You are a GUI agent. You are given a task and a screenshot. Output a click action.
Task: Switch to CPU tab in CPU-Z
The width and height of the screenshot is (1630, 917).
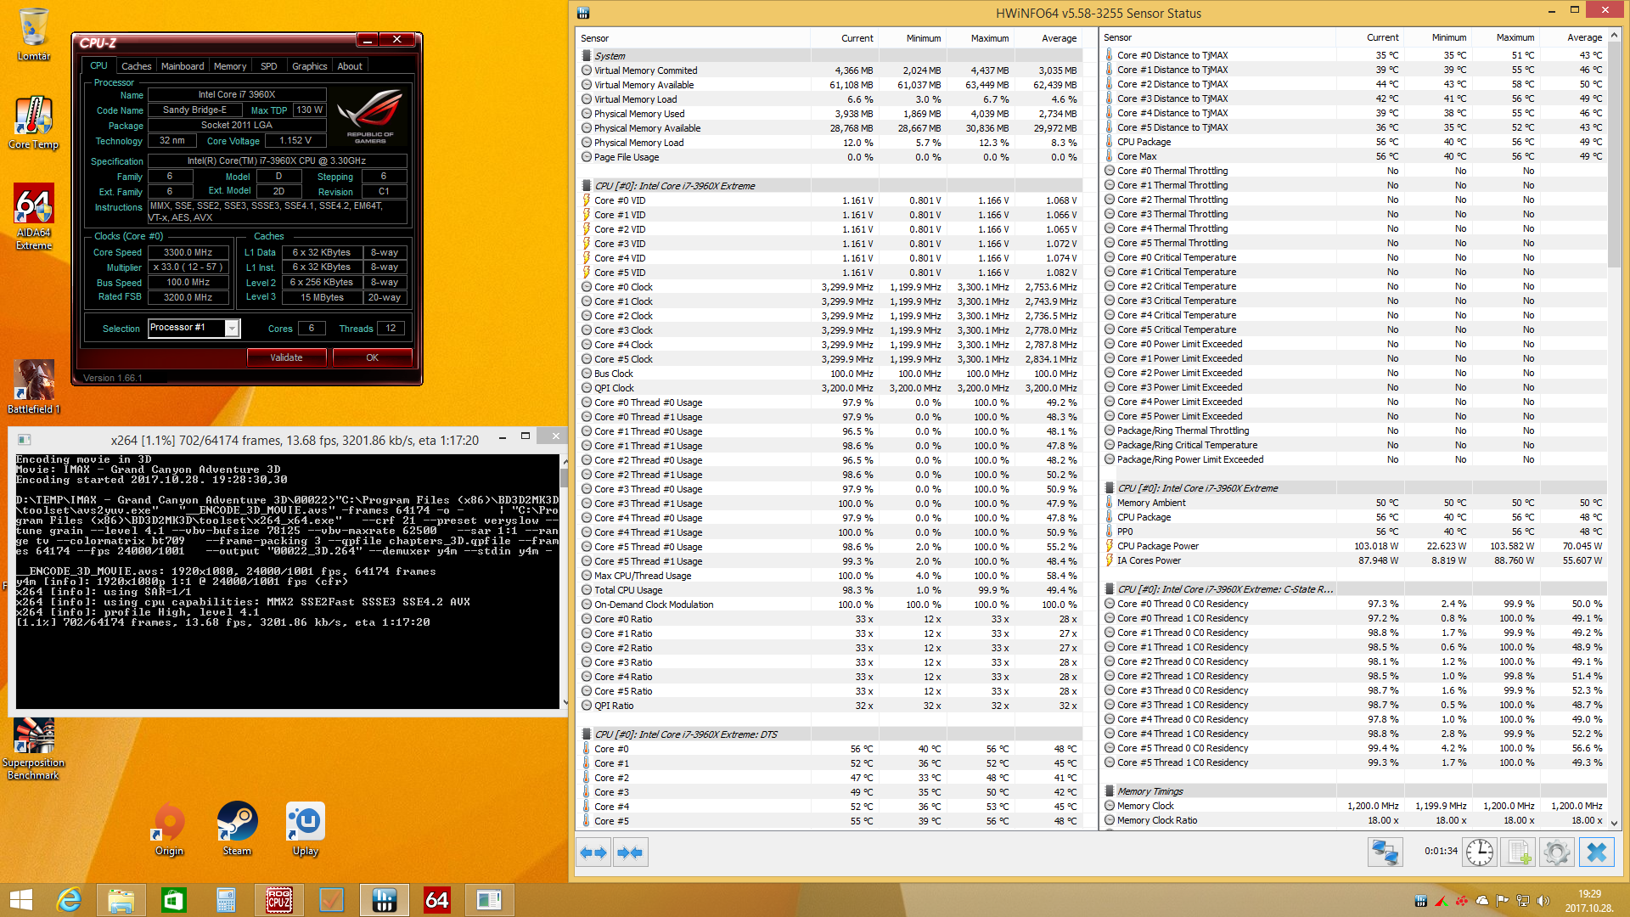click(x=98, y=65)
